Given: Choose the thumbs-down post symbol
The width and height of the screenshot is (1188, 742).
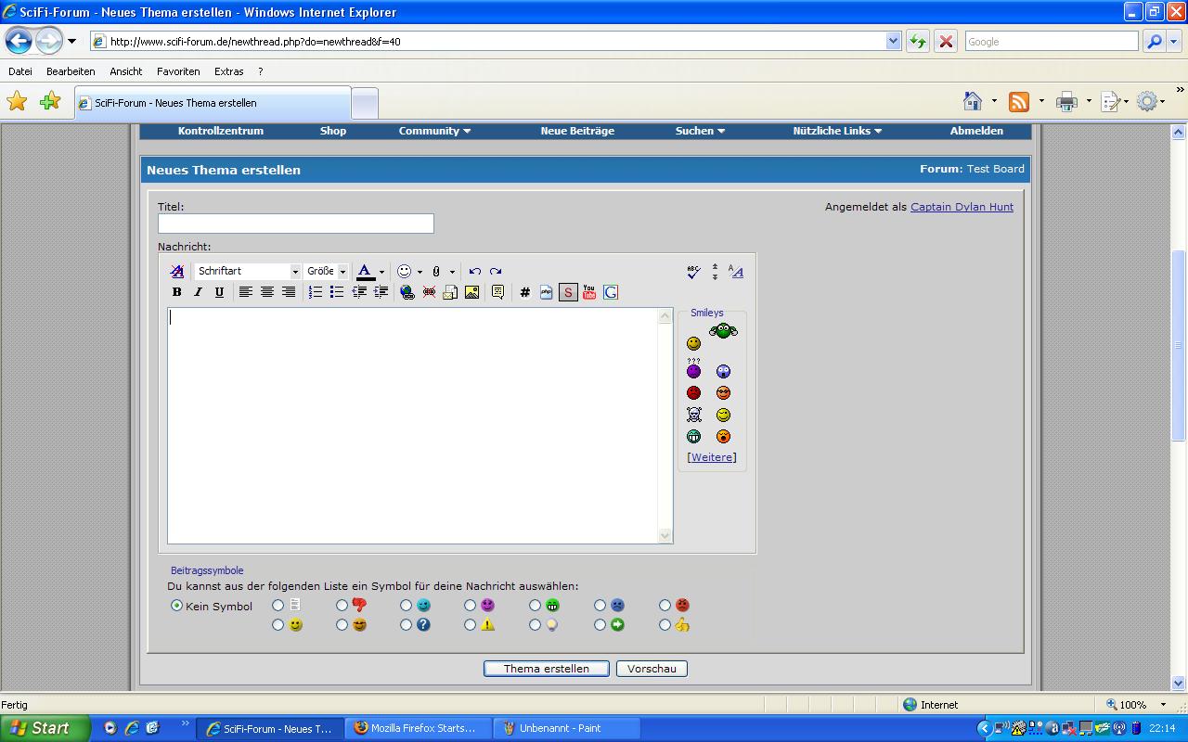Looking at the screenshot, I should point(342,606).
